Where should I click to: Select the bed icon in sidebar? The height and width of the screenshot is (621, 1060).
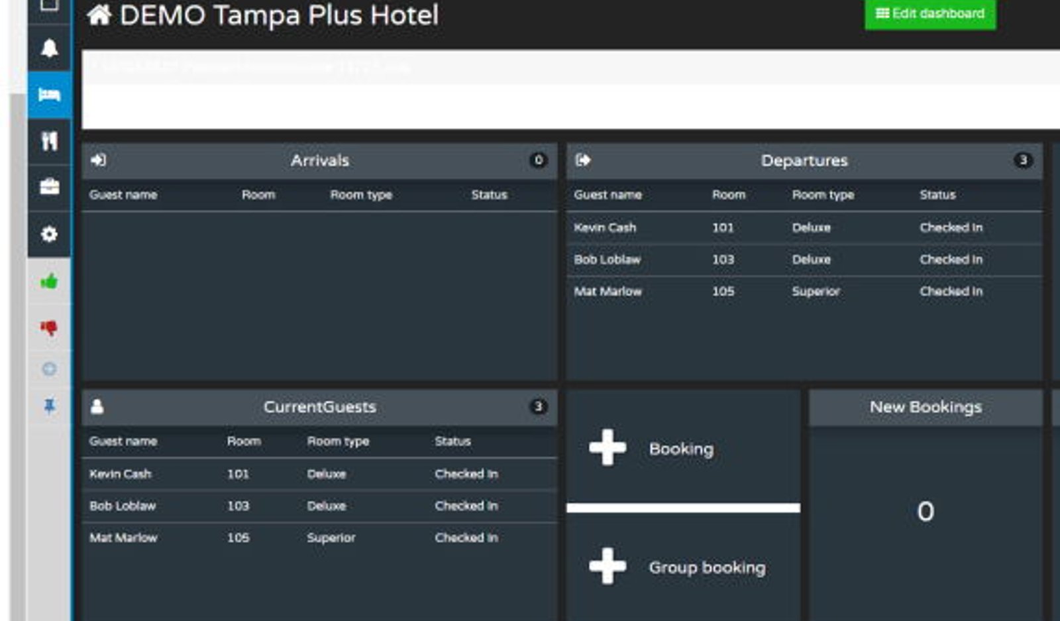pyautogui.click(x=49, y=95)
